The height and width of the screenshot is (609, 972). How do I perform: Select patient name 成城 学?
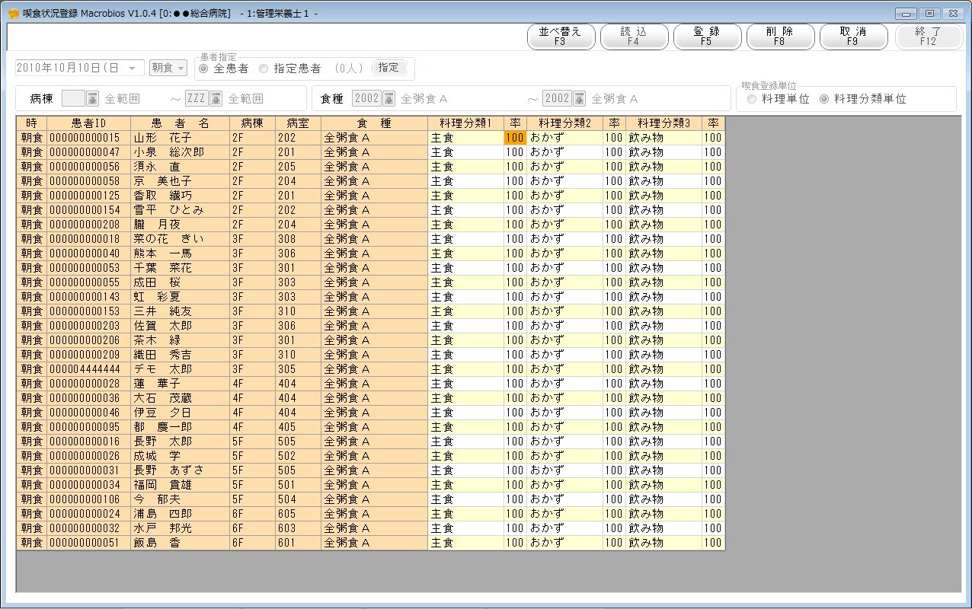tap(180, 456)
